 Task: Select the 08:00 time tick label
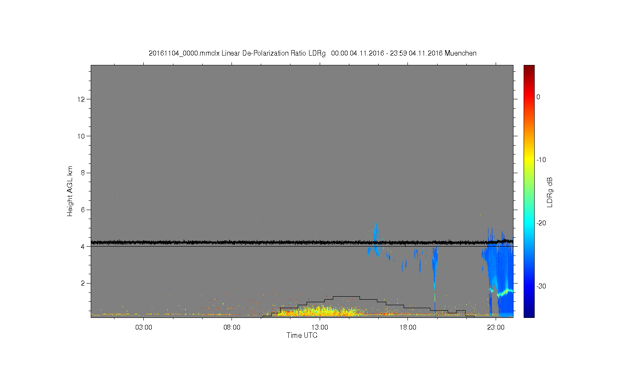(x=232, y=328)
